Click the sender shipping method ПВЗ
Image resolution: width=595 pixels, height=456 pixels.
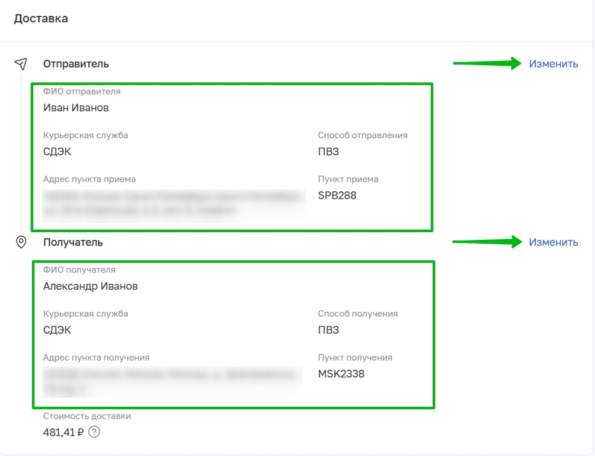pyautogui.click(x=328, y=152)
